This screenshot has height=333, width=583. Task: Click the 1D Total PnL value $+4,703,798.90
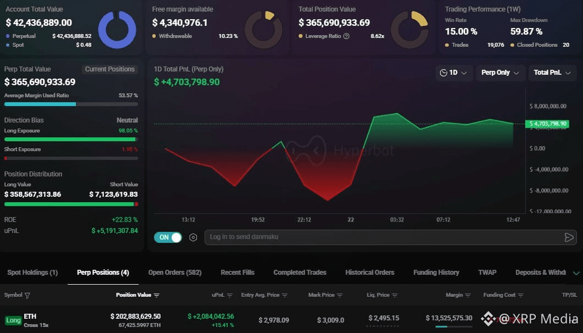point(186,82)
